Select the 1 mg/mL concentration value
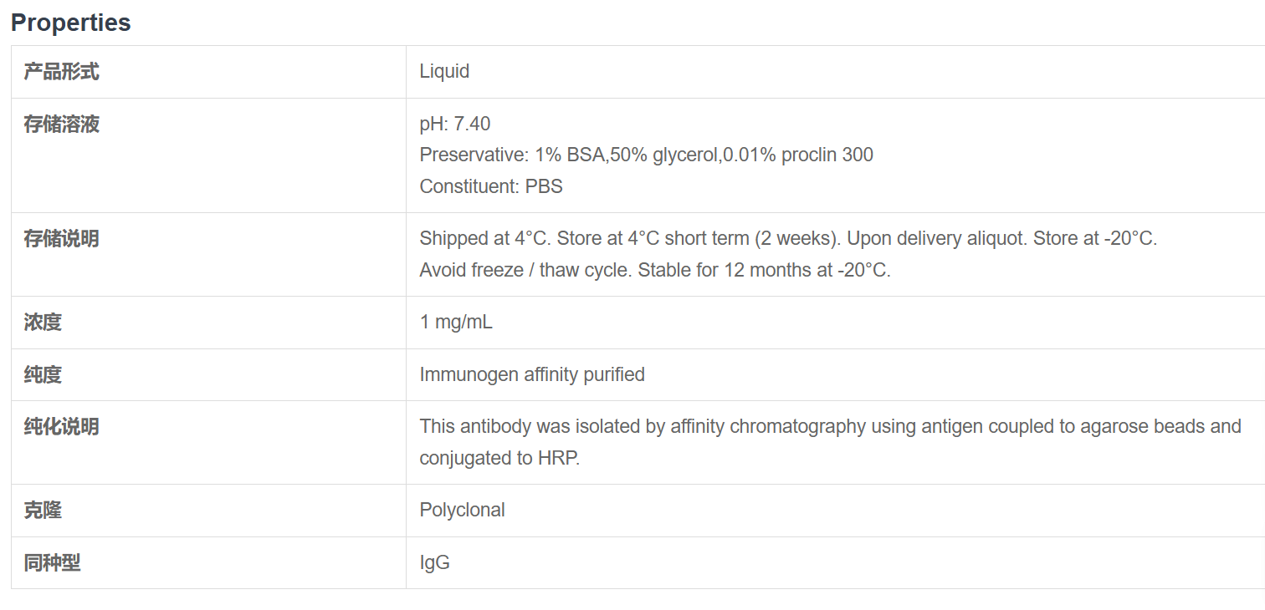1265x610 pixels. pyautogui.click(x=456, y=323)
